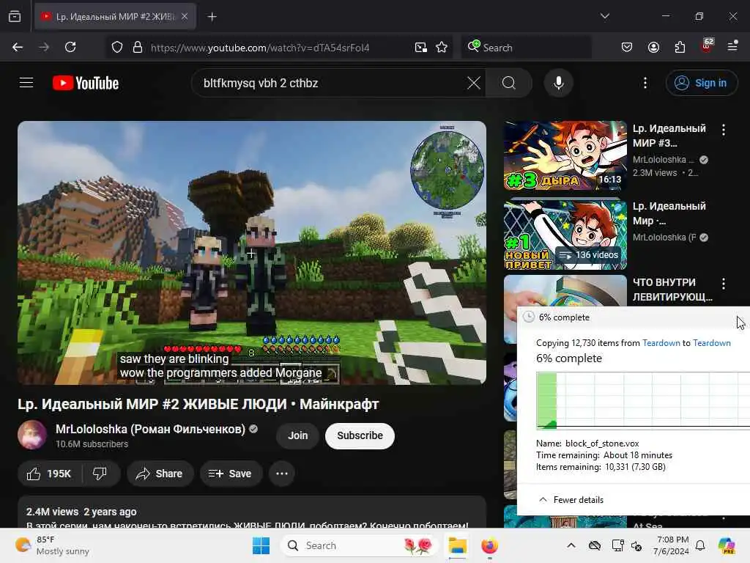750x563 pixels.
Task: Collapse the copy dialog with Fewer details
Action: tap(571, 500)
